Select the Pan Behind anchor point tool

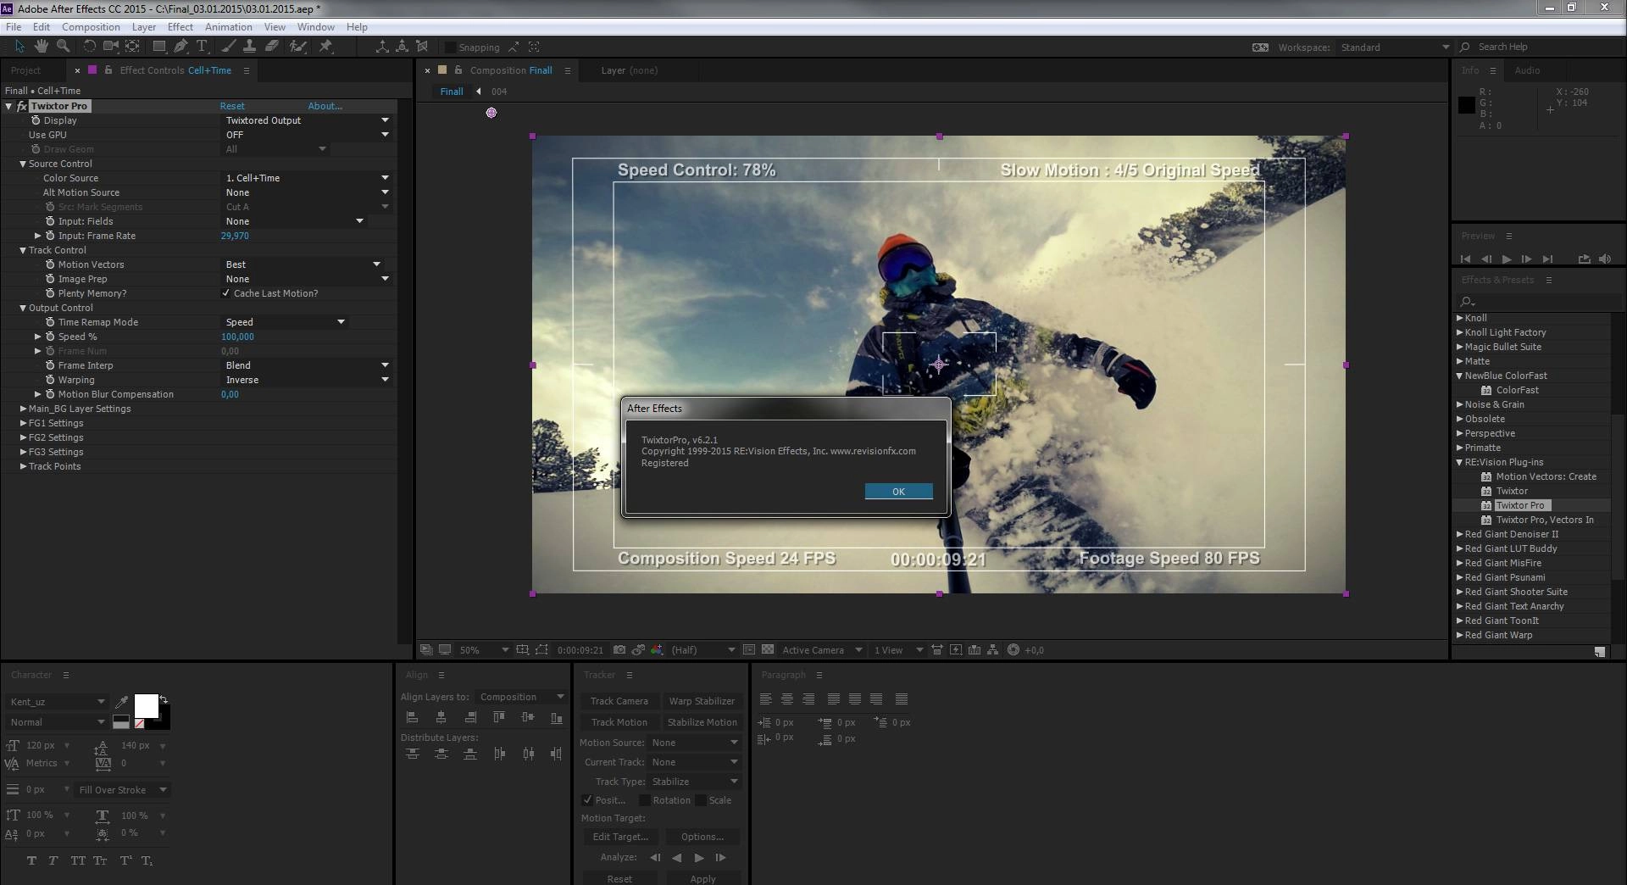[x=133, y=47]
